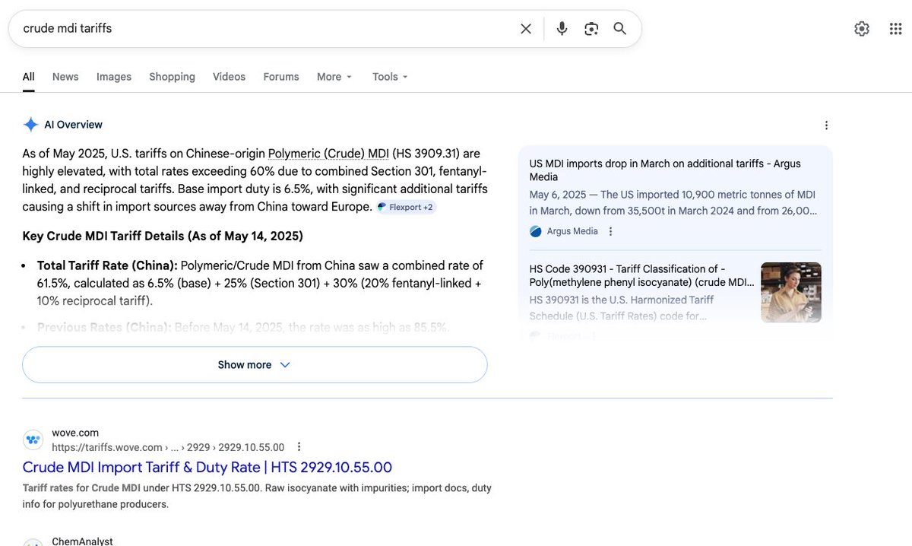Open AI Overview three-dot options menu
Image resolution: width=912 pixels, height=546 pixels.
[827, 125]
